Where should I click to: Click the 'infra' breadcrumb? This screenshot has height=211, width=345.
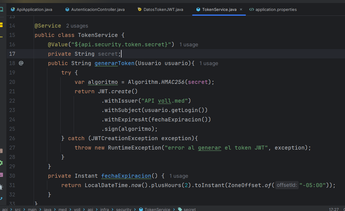pos(105,209)
